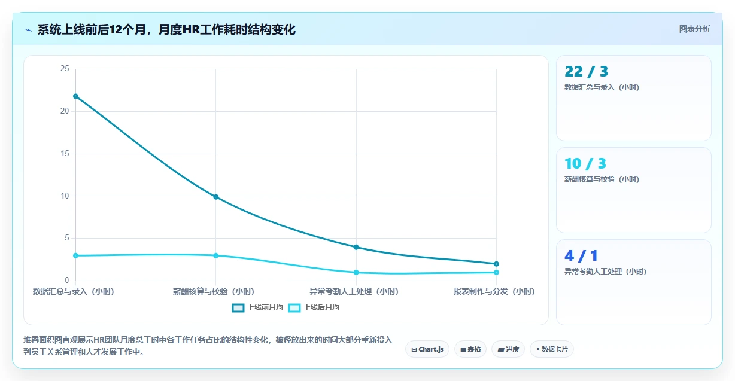The image size is (735, 381).
Task: Click the card label 数据汇总与录入（小时）
Action: point(602,87)
